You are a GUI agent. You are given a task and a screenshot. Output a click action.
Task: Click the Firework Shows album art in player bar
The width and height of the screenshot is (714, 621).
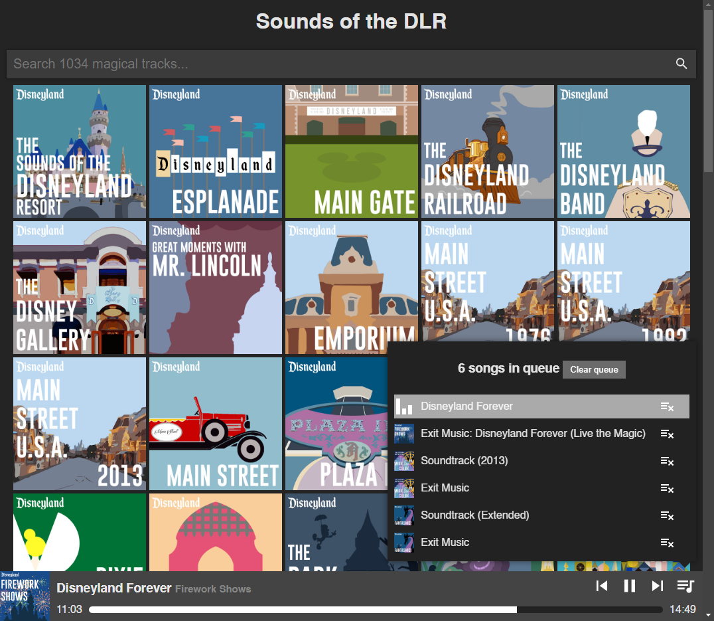26,596
